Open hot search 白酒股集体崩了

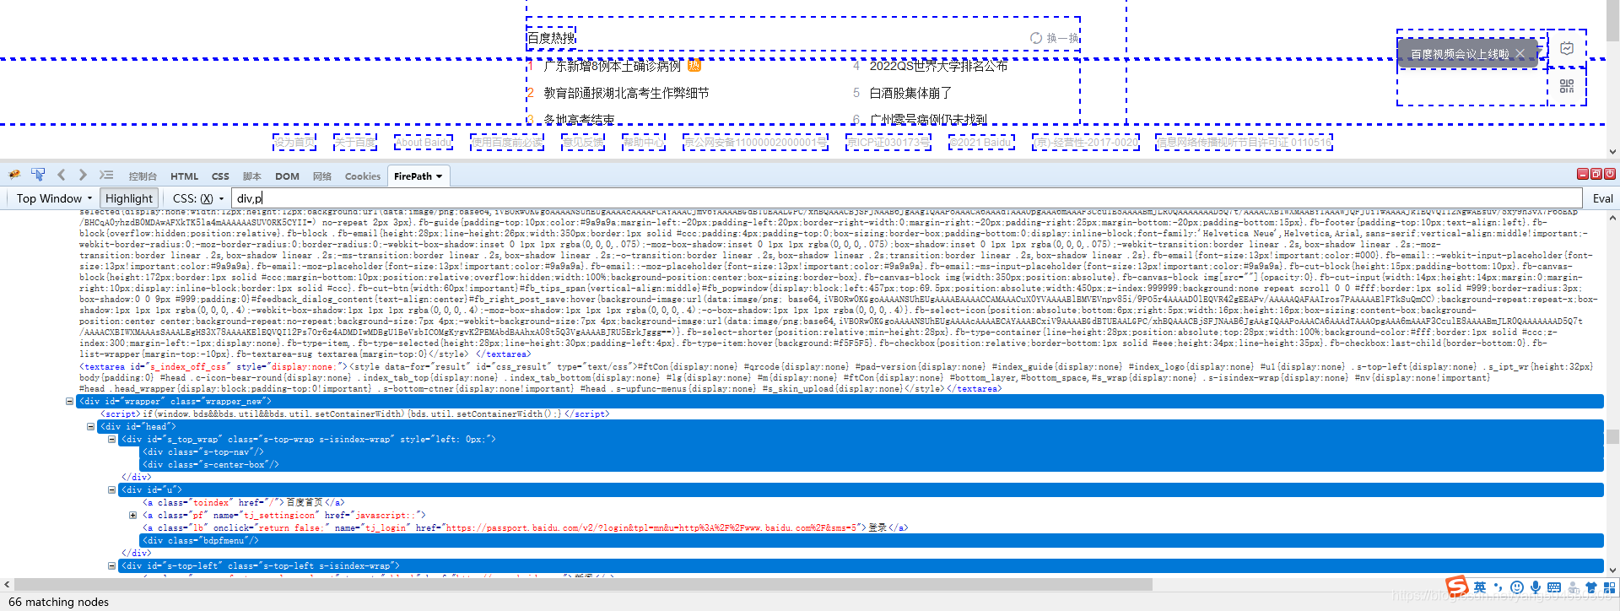(910, 93)
